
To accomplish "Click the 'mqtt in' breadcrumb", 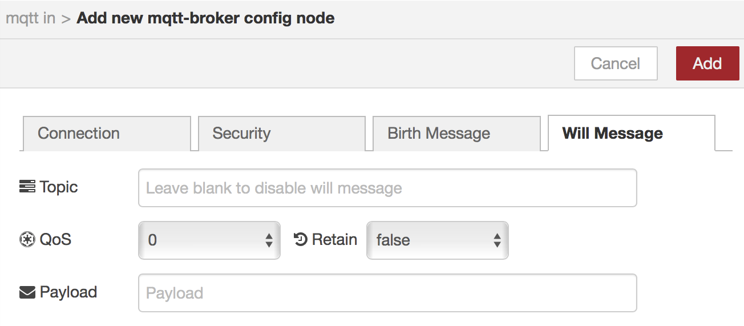I will [30, 18].
